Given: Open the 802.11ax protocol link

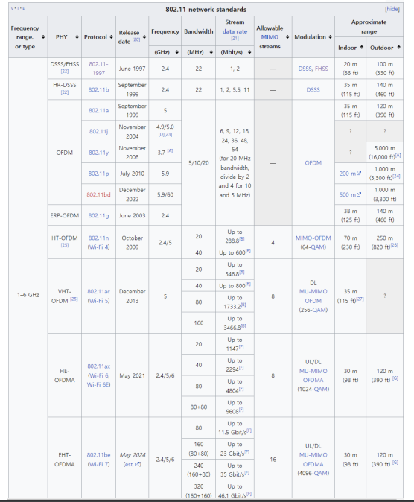Looking at the screenshot, I should pyautogui.click(x=98, y=366).
